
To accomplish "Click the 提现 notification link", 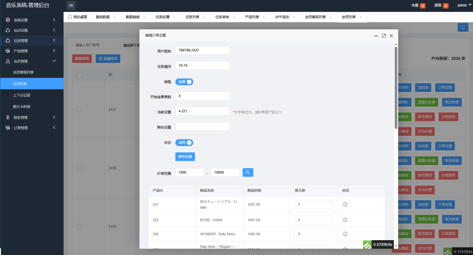I will click(x=441, y=6).
